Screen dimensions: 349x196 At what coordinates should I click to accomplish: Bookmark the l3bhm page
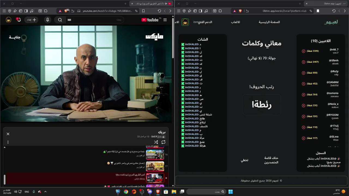click(318, 11)
